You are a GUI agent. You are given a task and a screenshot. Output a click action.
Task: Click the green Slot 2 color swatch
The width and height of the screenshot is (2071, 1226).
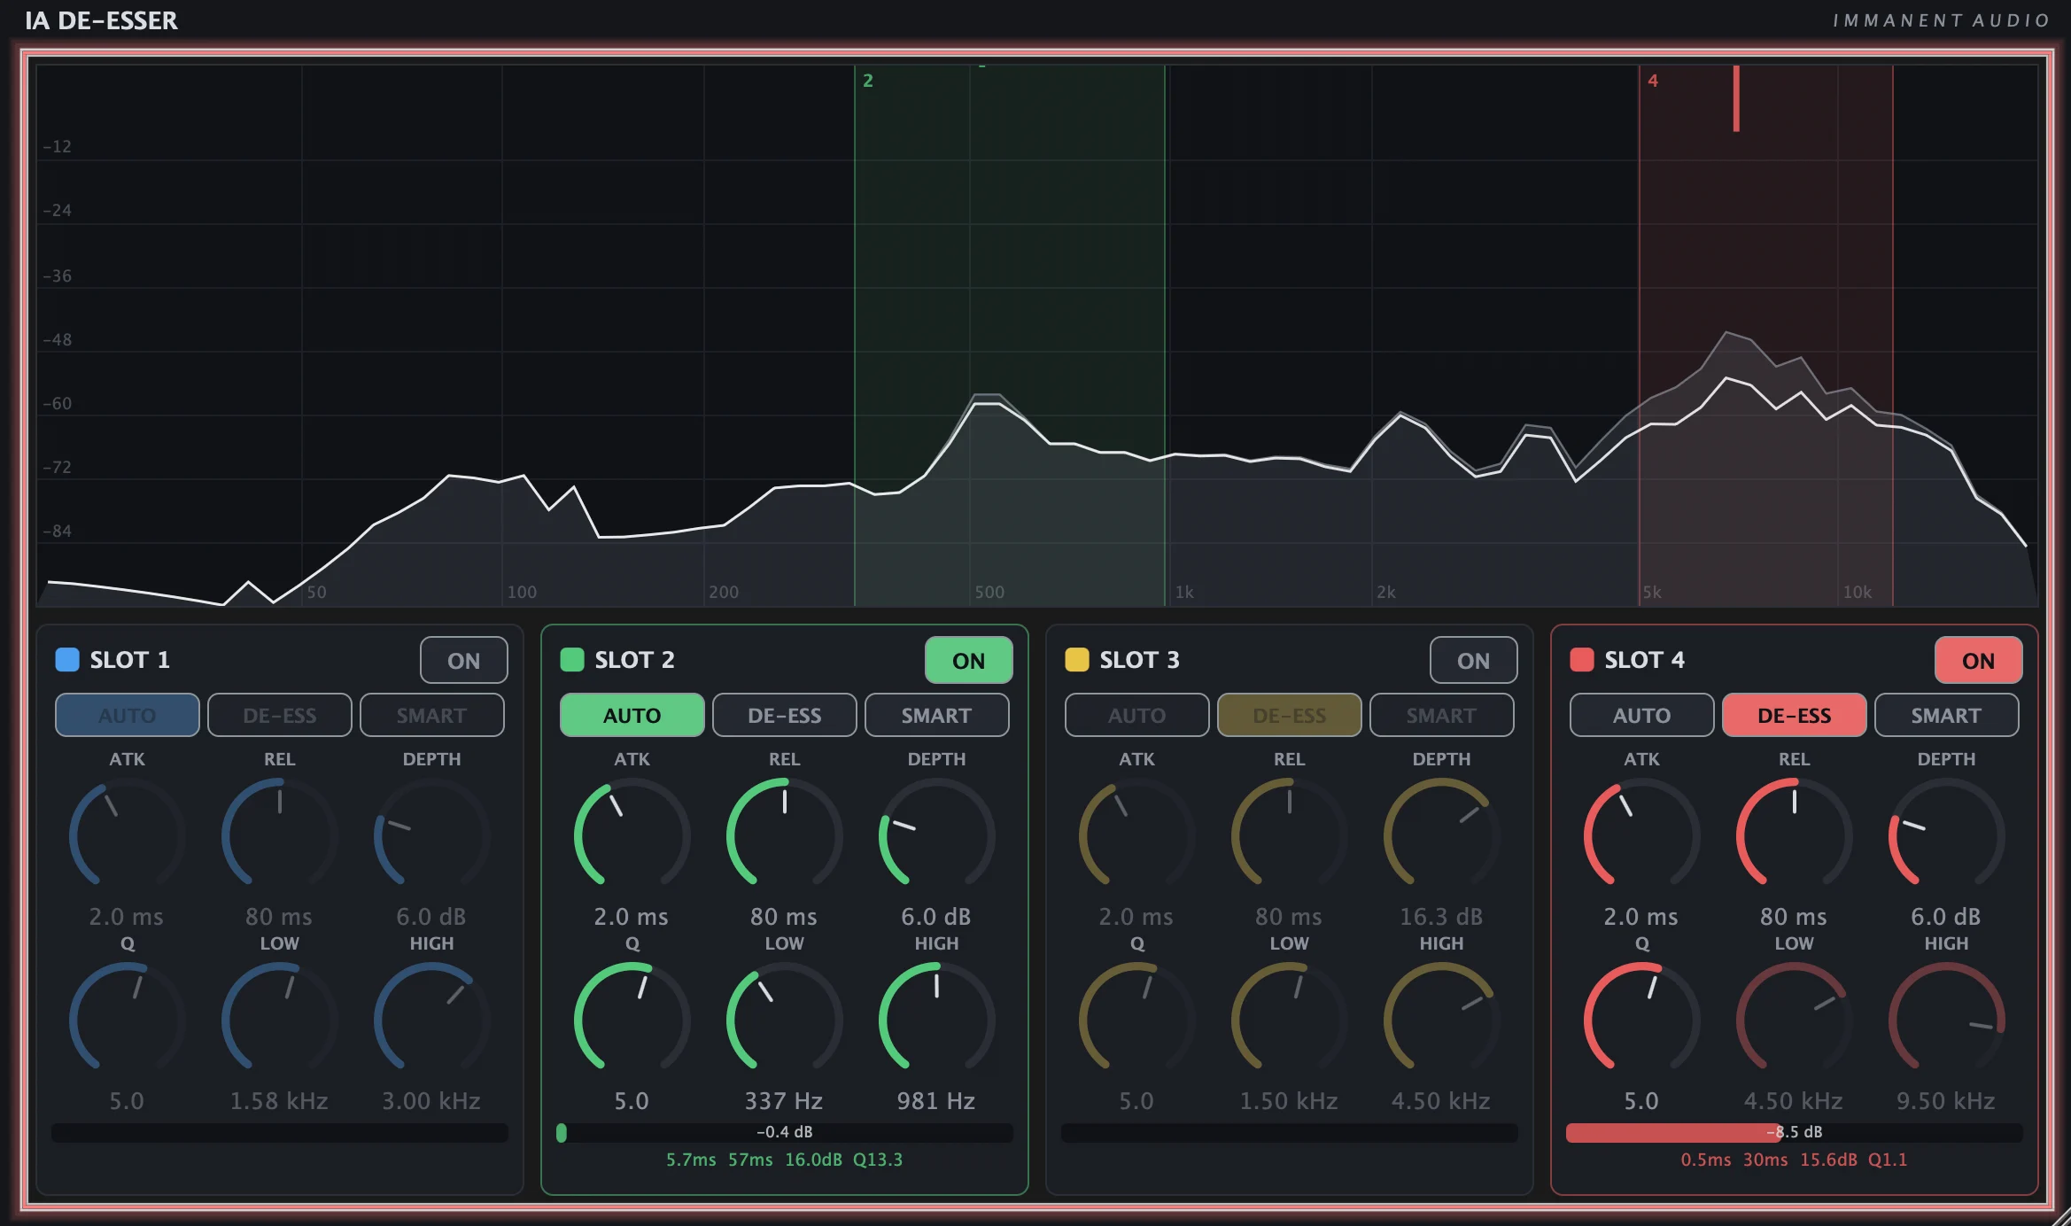tap(572, 659)
